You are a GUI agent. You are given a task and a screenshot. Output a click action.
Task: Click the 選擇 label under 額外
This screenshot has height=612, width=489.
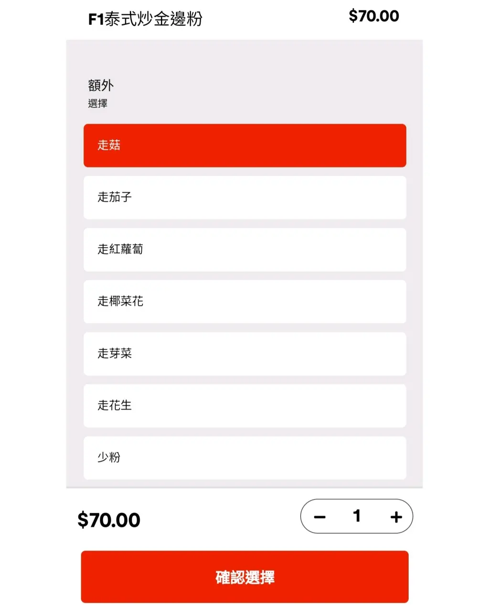pyautogui.click(x=97, y=103)
